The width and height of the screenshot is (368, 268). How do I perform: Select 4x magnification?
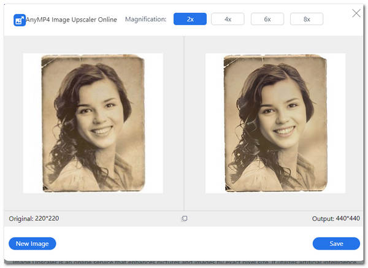(228, 19)
